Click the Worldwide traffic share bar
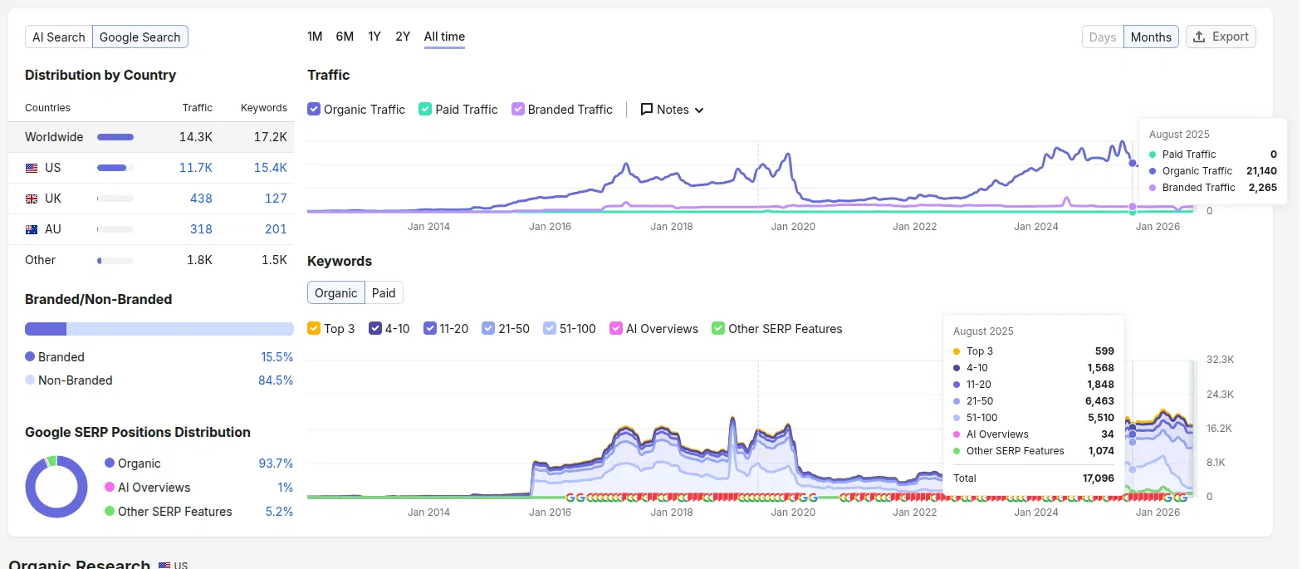 [115, 137]
